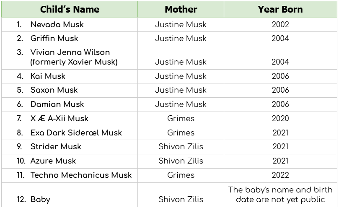
Task: Click on Saxon Musk's name
Action: pyautogui.click(x=54, y=90)
